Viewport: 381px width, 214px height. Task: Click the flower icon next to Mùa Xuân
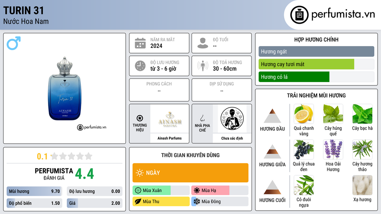[138, 191]
